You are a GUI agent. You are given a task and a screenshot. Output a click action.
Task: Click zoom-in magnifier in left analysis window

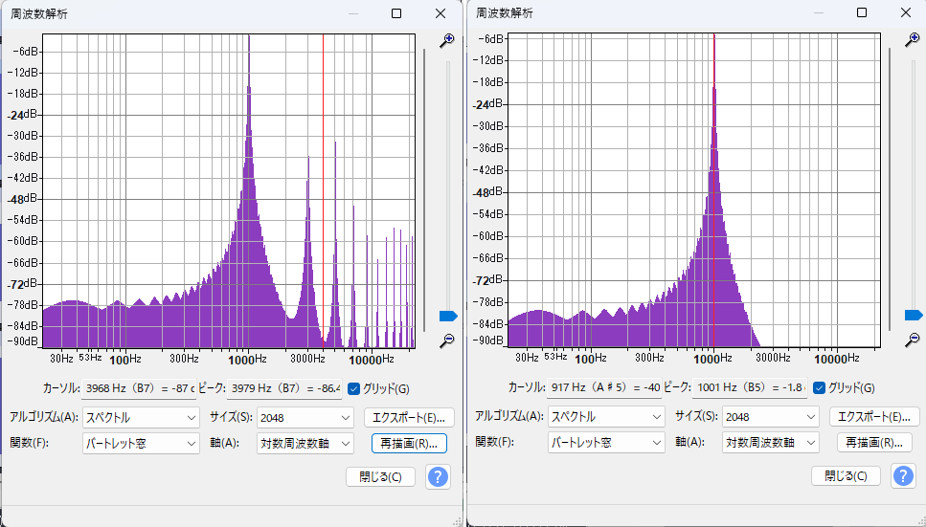tap(446, 40)
